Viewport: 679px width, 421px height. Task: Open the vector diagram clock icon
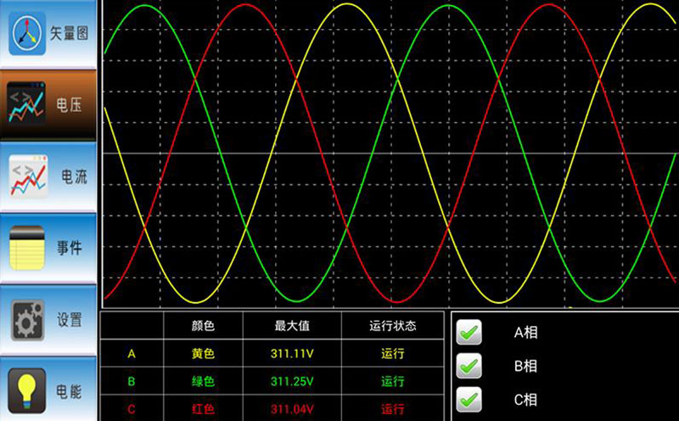(x=27, y=33)
